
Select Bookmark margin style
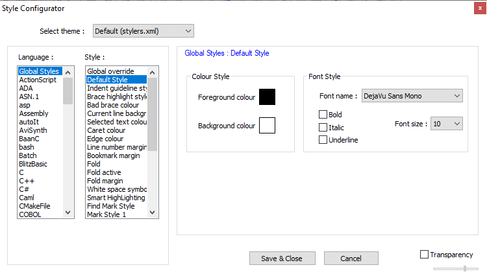(116, 155)
